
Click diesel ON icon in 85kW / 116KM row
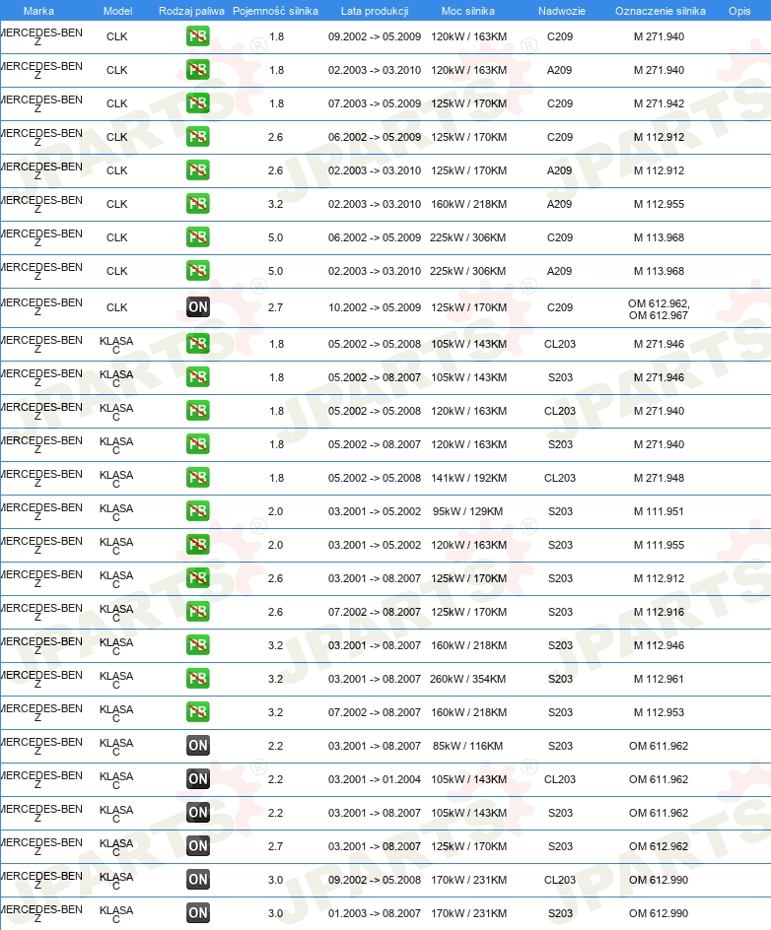pyautogui.click(x=197, y=746)
